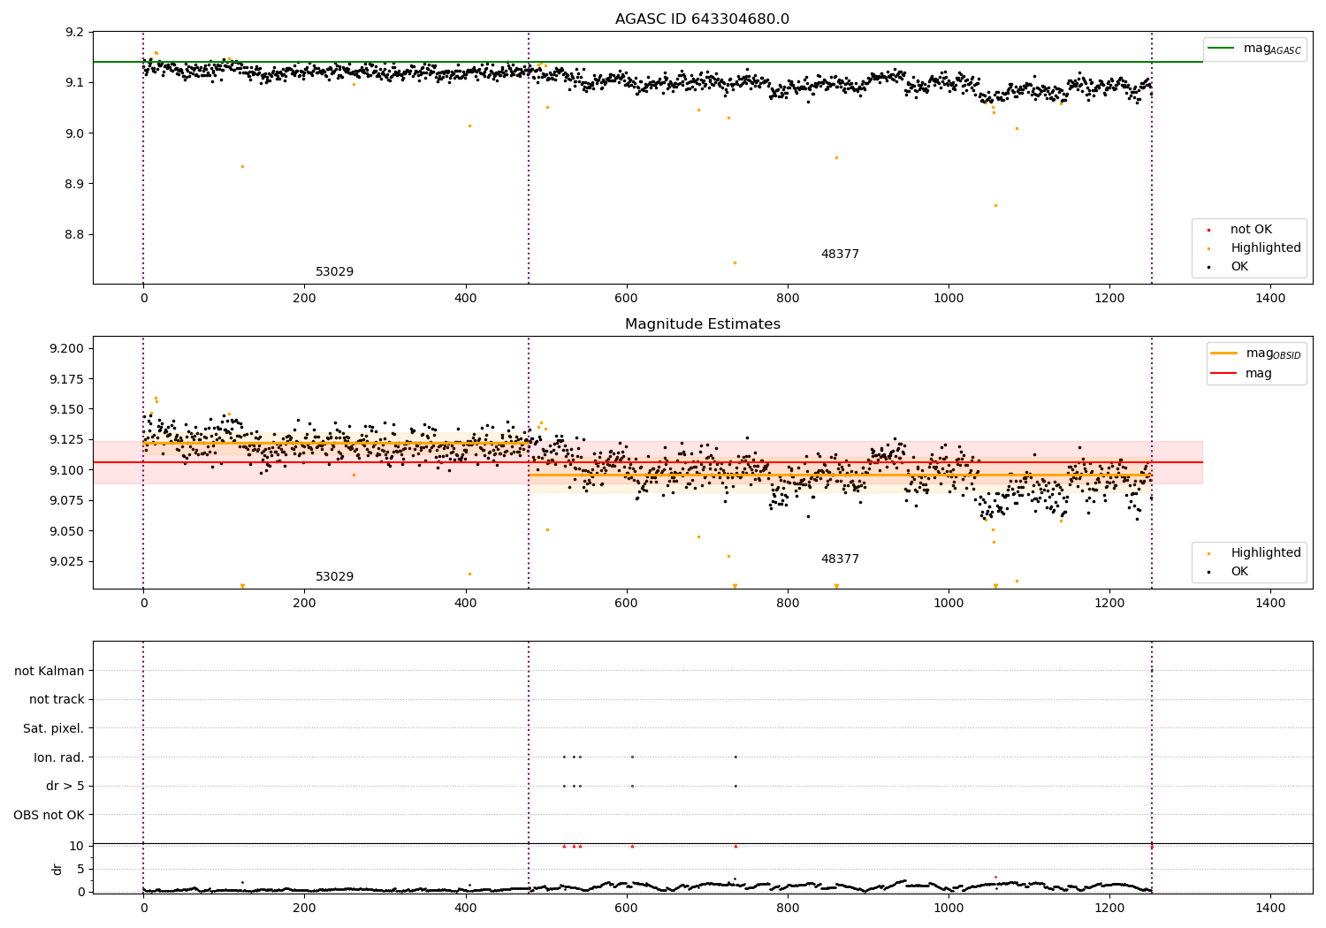Click the "dr" y-axis label of bottom panel

pos(57,869)
